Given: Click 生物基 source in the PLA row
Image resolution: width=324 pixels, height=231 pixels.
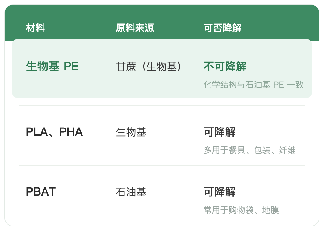Looking at the screenshot, I should [x=131, y=132].
